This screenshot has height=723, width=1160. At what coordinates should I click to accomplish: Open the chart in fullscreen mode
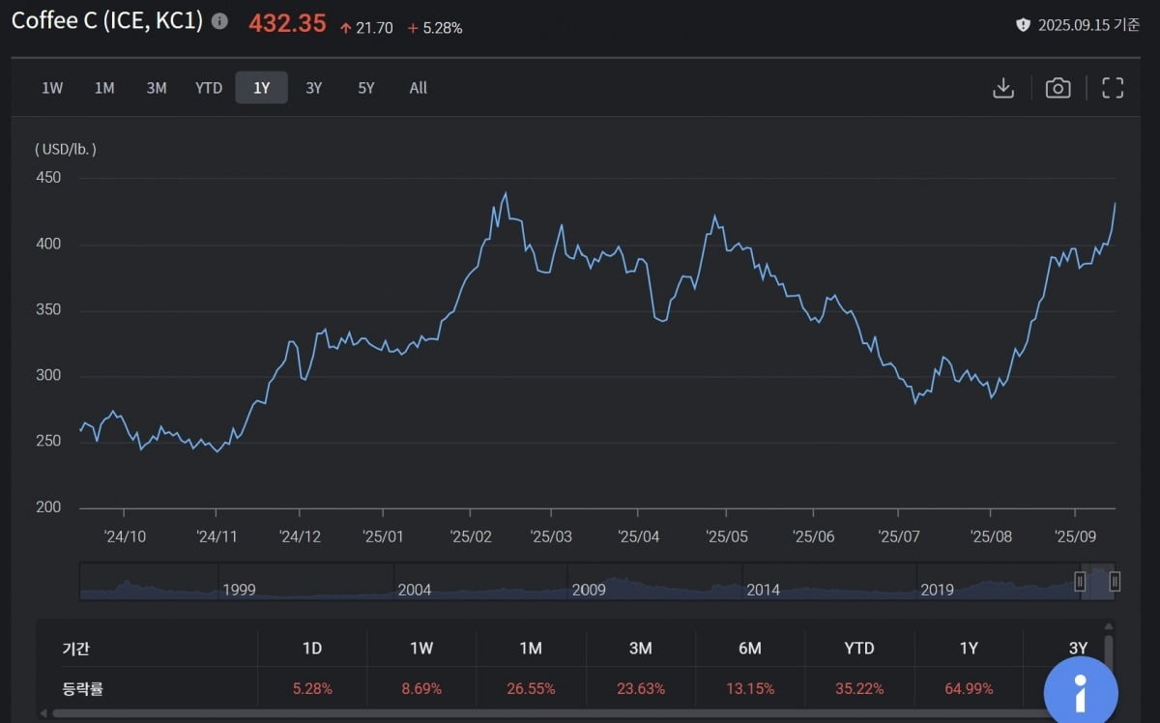[x=1113, y=88]
